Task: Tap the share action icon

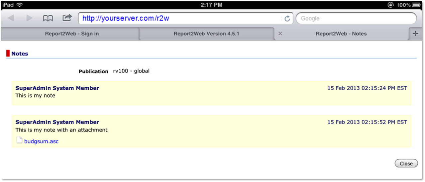Action: pos(67,18)
